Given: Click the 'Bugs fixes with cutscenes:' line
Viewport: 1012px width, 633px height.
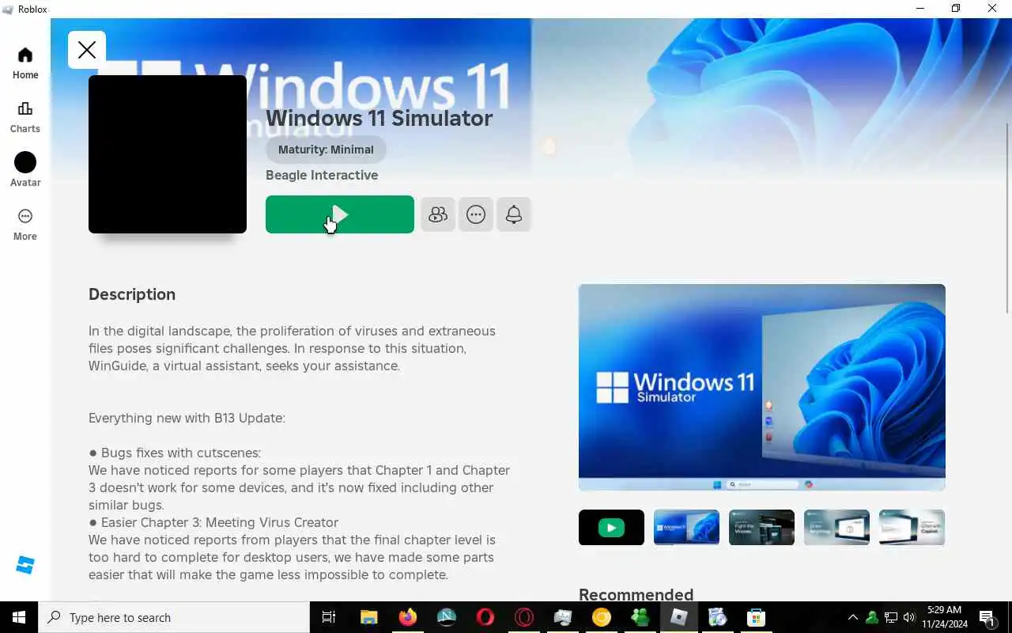Looking at the screenshot, I should coord(175,453).
